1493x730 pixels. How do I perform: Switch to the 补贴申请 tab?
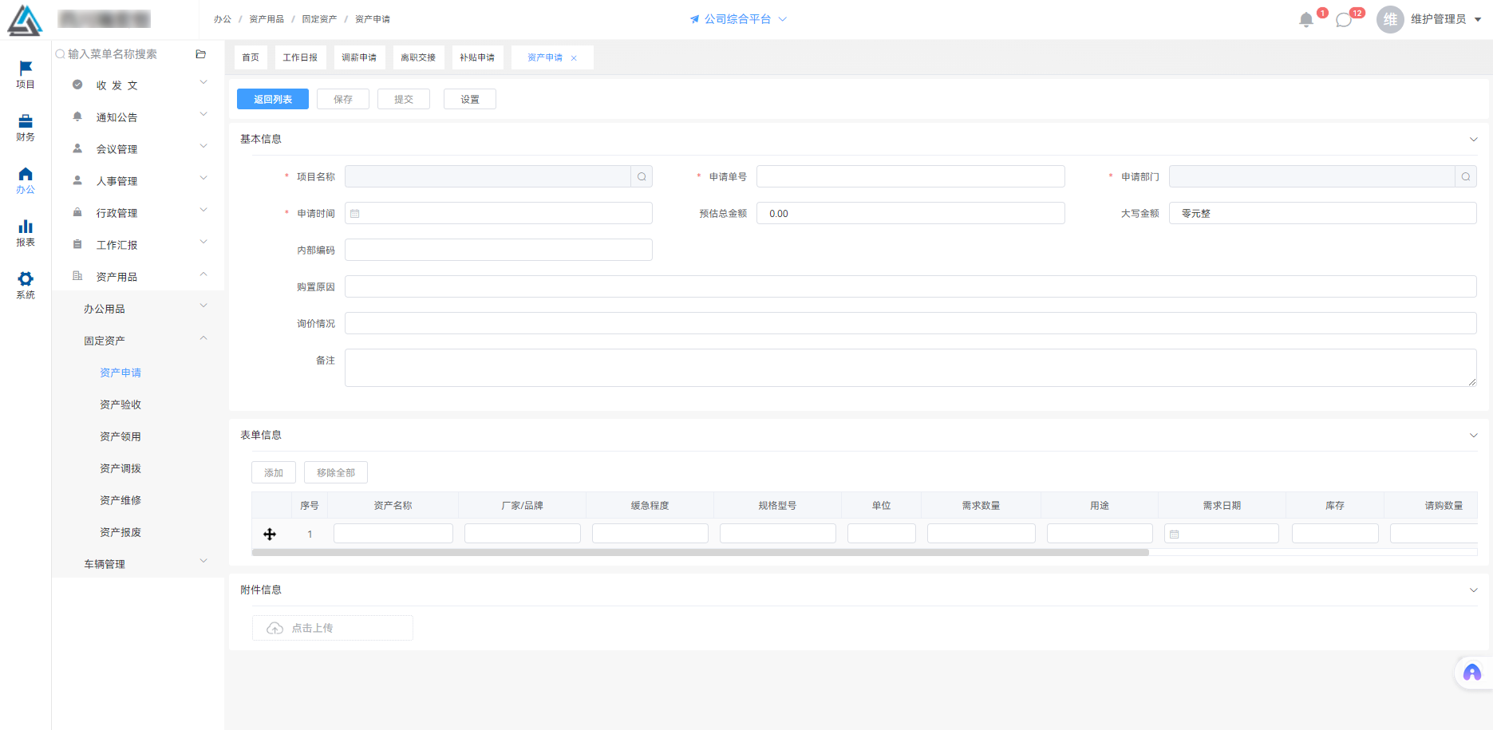477,57
